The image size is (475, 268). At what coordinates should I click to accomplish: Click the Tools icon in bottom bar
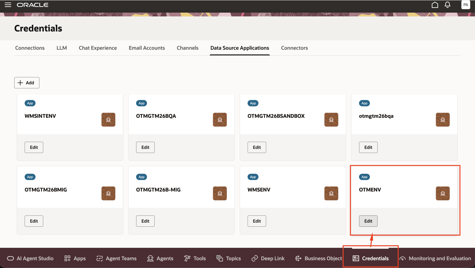(195, 258)
